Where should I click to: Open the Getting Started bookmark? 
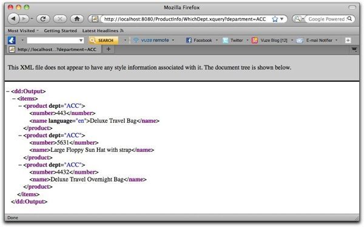tap(60, 31)
